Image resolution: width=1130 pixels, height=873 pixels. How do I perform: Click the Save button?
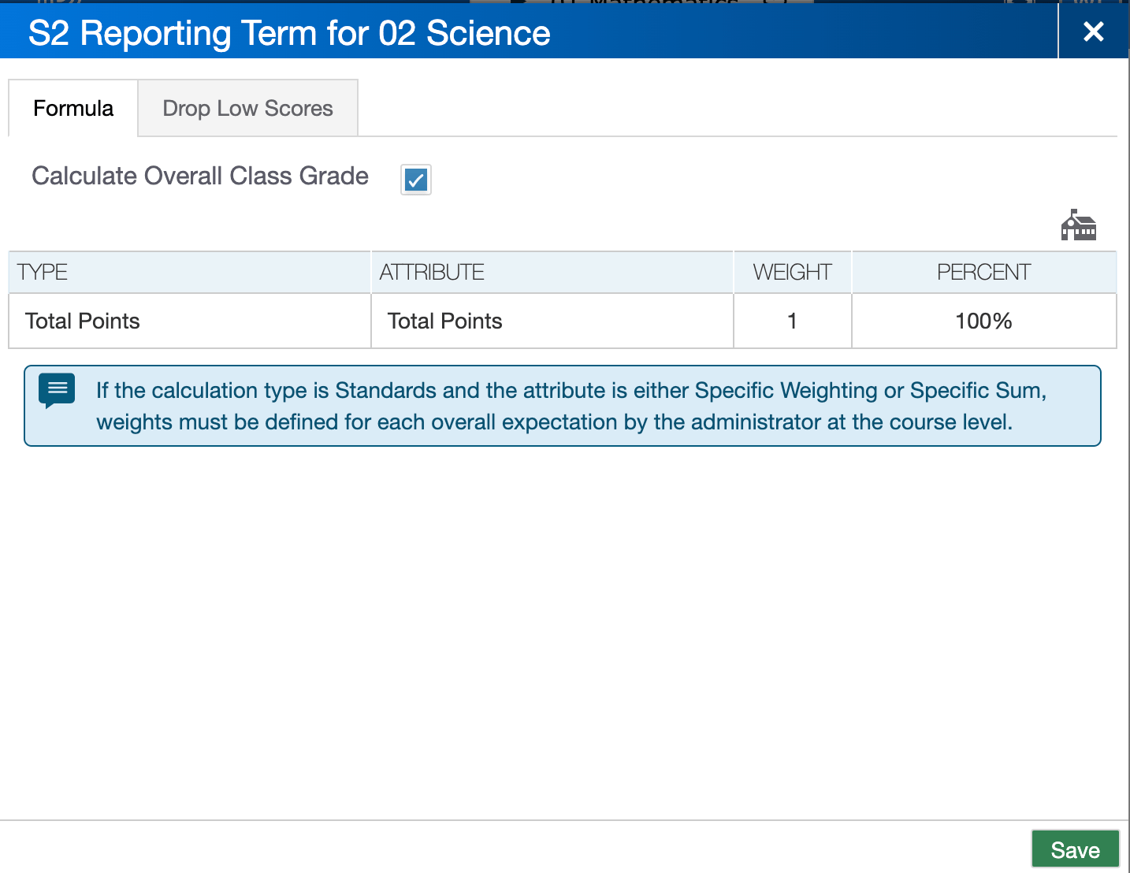(1075, 849)
